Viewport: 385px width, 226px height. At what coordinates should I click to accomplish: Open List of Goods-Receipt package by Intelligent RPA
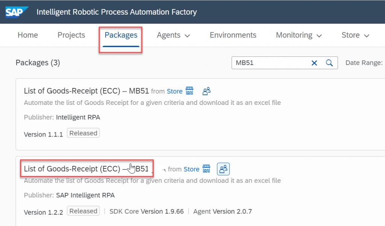(x=86, y=91)
